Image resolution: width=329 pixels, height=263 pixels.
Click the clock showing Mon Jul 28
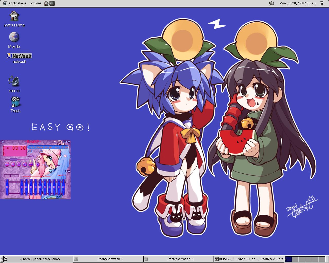coord(298,3)
